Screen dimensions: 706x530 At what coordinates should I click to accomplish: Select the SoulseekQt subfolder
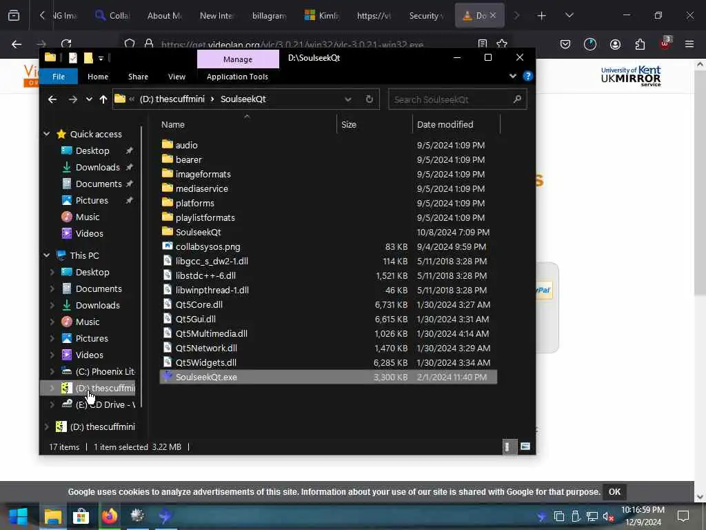[198, 232]
